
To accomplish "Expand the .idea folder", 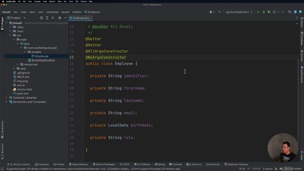I will coord(10,27).
